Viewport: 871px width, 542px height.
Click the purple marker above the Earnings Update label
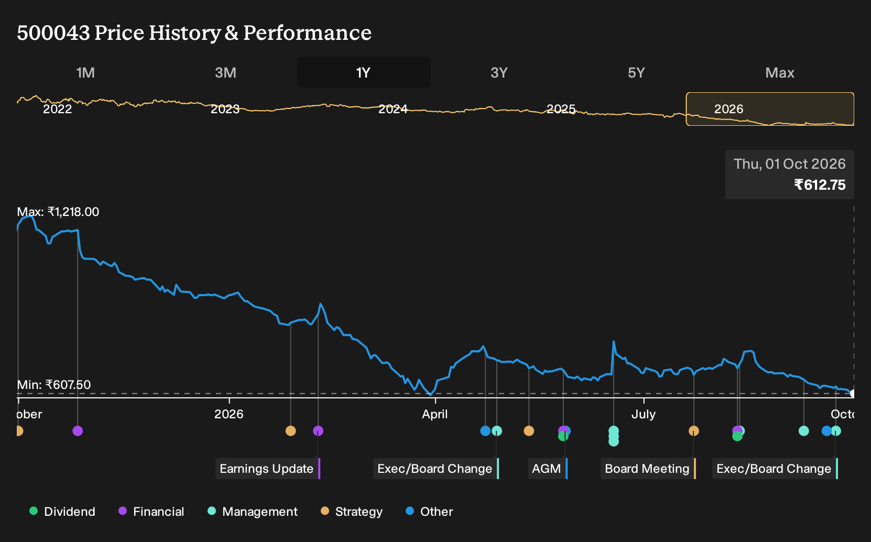[318, 431]
